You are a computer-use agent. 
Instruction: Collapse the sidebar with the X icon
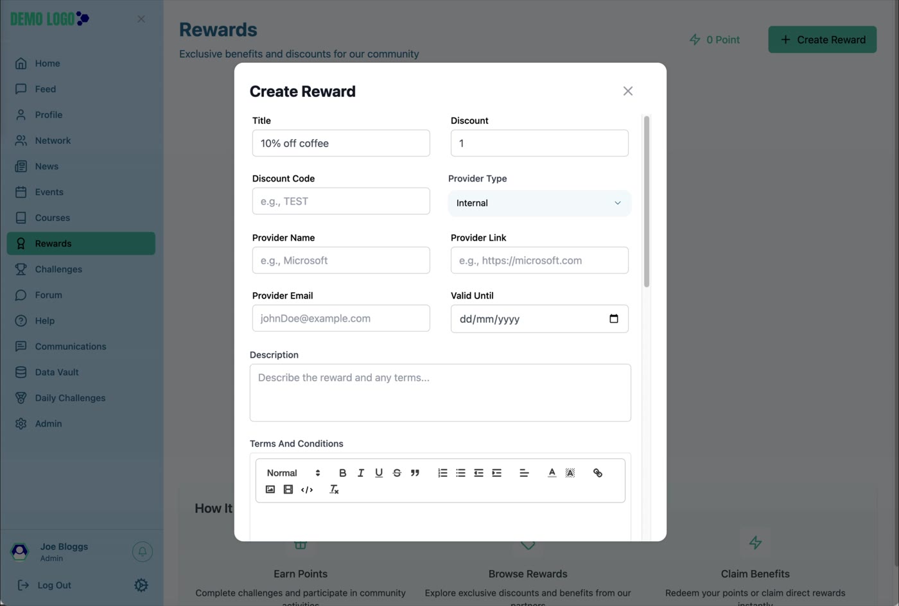pos(141,19)
